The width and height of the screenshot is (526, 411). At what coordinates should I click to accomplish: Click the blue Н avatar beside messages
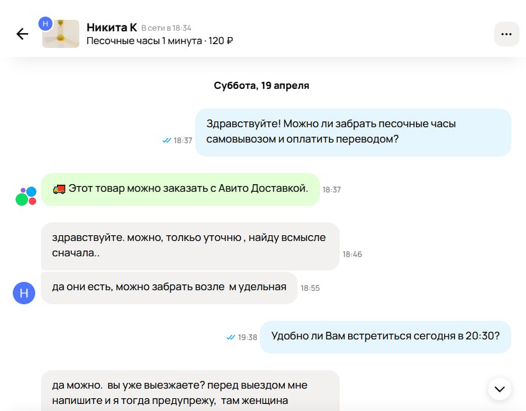[x=24, y=293]
